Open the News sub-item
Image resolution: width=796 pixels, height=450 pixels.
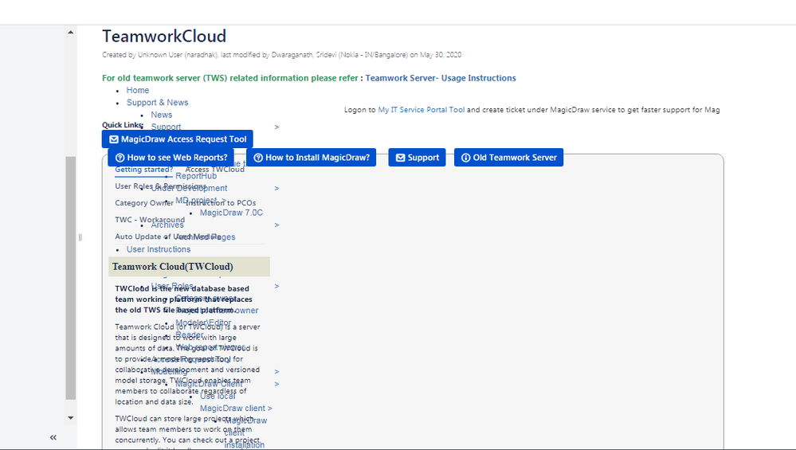[x=162, y=115]
